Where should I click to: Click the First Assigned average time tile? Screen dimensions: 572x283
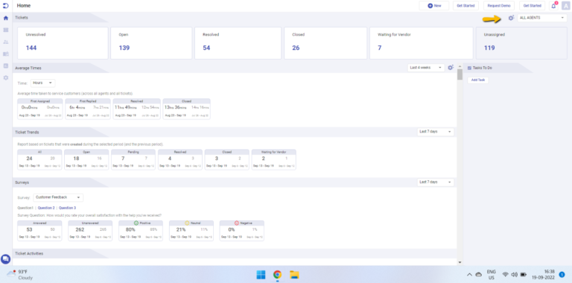[40, 109]
